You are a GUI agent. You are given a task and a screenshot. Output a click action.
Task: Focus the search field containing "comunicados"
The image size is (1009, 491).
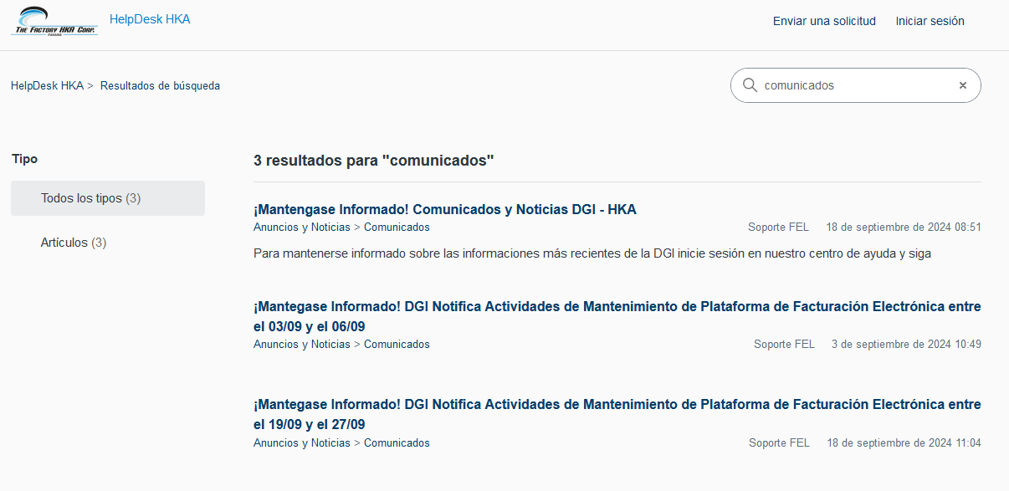pos(853,85)
